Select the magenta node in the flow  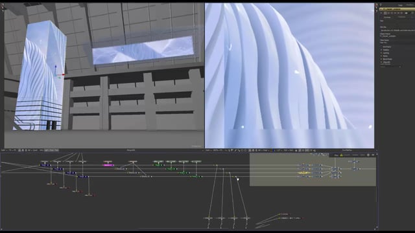108,165
